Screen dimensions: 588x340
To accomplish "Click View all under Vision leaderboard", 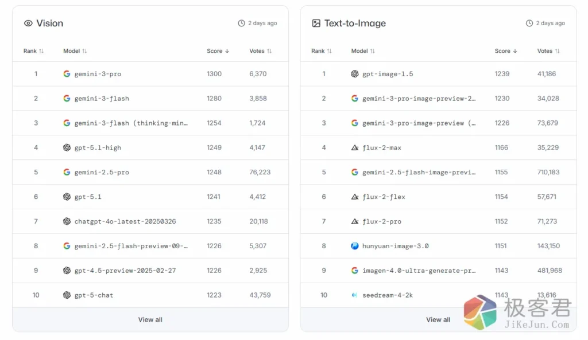I will pyautogui.click(x=150, y=319).
